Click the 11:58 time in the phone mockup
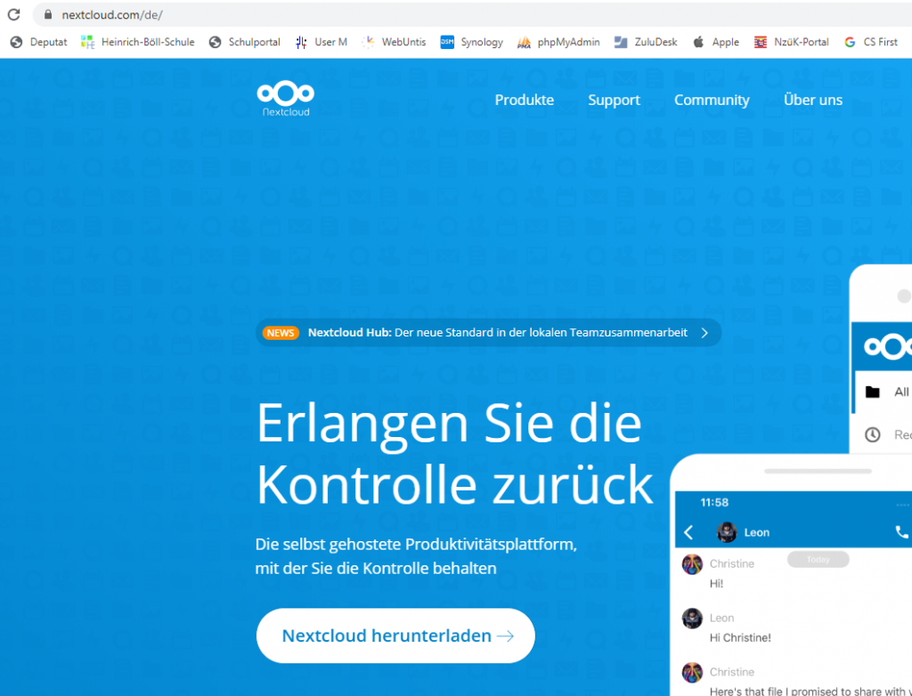 (x=714, y=502)
